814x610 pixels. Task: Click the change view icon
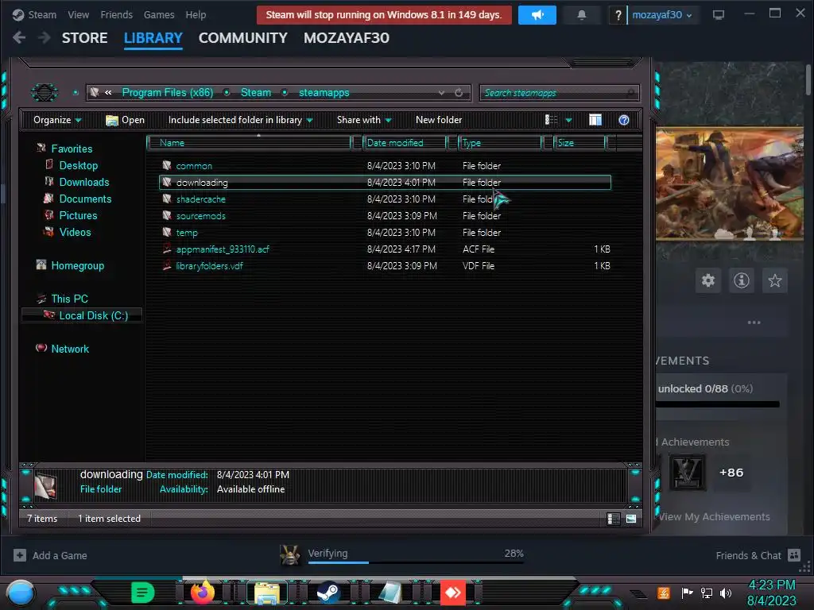tap(551, 120)
